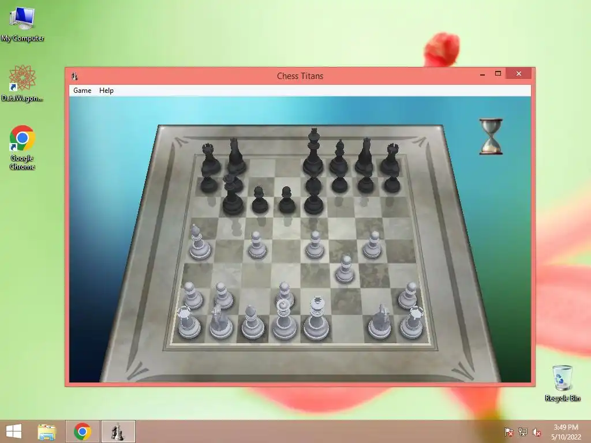Open the Windows Start button
591x443 pixels.
[x=14, y=431]
